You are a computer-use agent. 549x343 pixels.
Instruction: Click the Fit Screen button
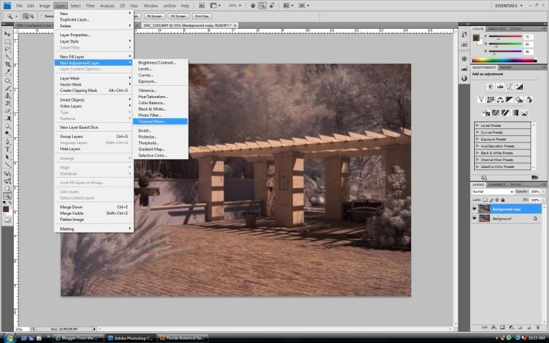click(156, 15)
